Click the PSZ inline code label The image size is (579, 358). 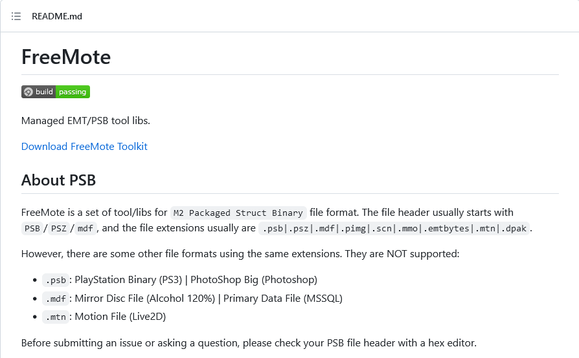coord(59,228)
